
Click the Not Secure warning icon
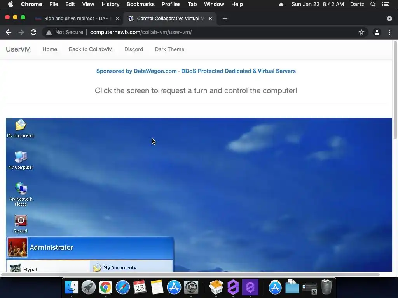click(x=49, y=32)
